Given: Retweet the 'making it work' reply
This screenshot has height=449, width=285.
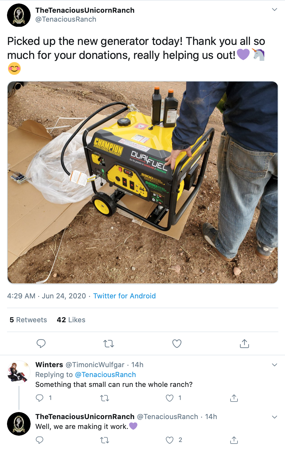Looking at the screenshot, I should (x=105, y=440).
